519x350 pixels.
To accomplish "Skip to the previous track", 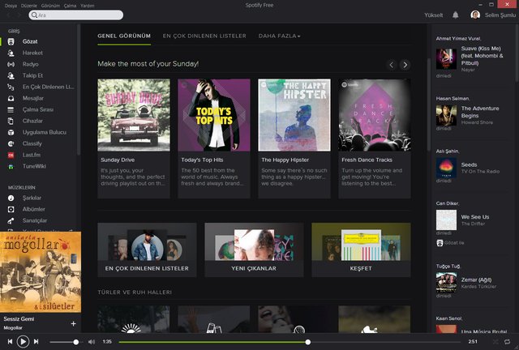I will point(10,341).
